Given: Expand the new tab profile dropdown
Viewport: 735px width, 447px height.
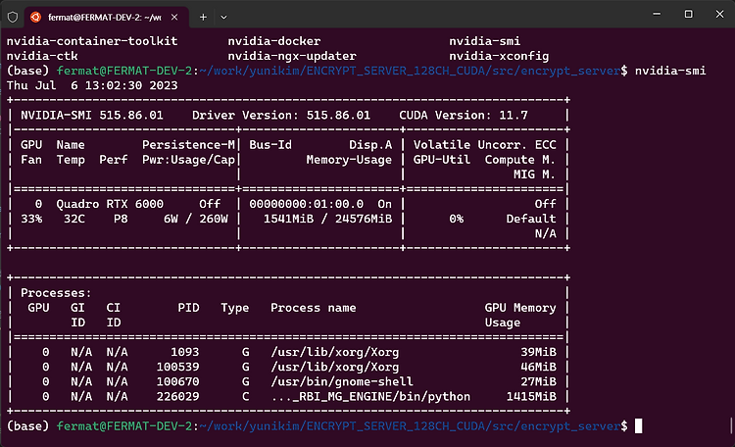Looking at the screenshot, I should [223, 18].
